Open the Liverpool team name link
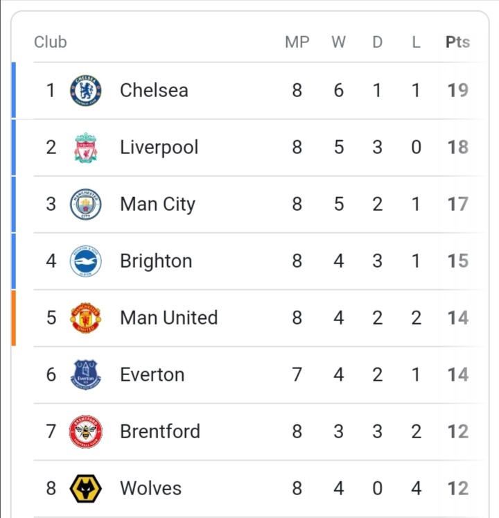Viewport: 499px width, 518px height. [159, 147]
